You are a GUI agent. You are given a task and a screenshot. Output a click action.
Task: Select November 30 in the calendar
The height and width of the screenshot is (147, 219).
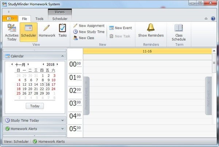click(x=47, y=93)
